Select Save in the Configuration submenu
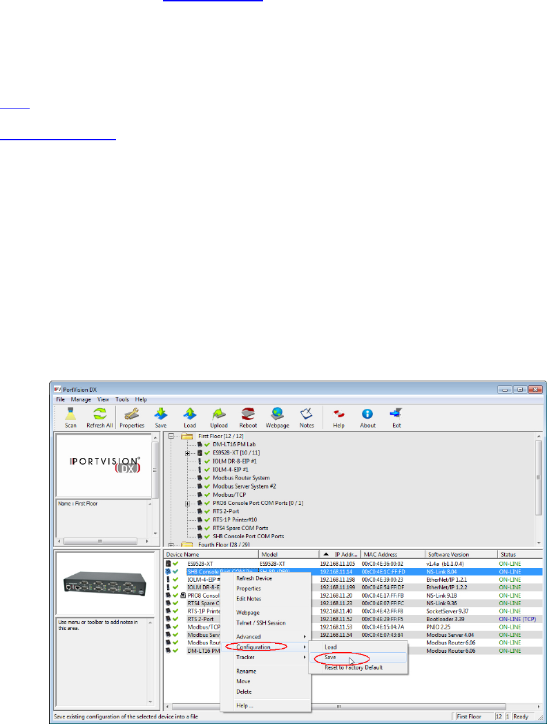 click(358, 657)
